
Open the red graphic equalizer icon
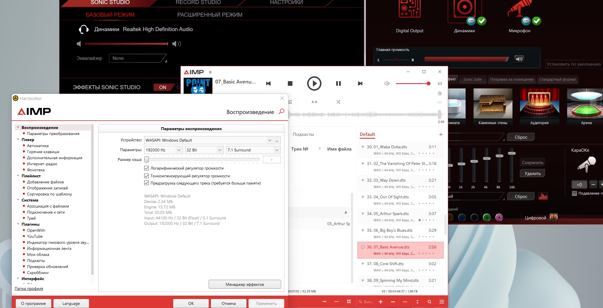(x=543, y=196)
